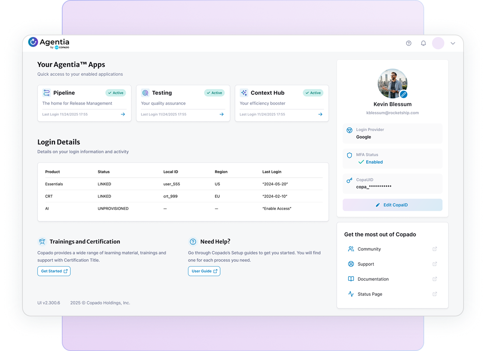Screen dimensions: 486x351
Task: Click Kevin Blessum's profile photo
Action: 392,84
